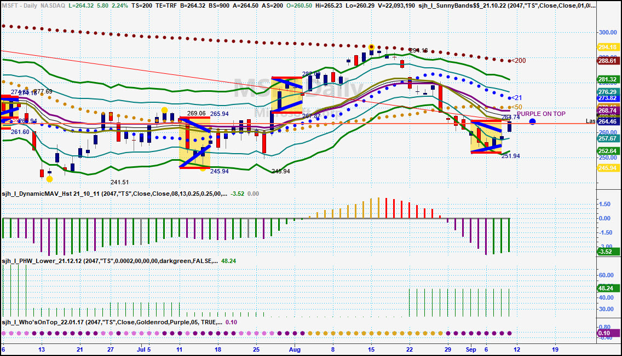Click the teal 276.29 axis price tag

pos(607,92)
